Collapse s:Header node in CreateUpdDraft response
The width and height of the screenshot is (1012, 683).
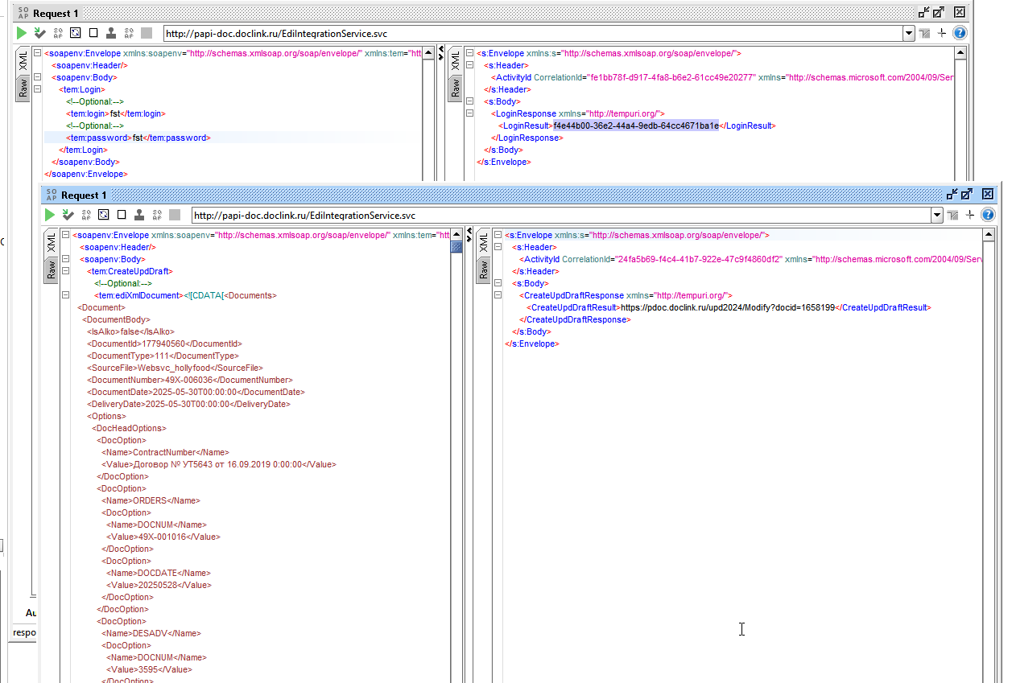click(498, 247)
